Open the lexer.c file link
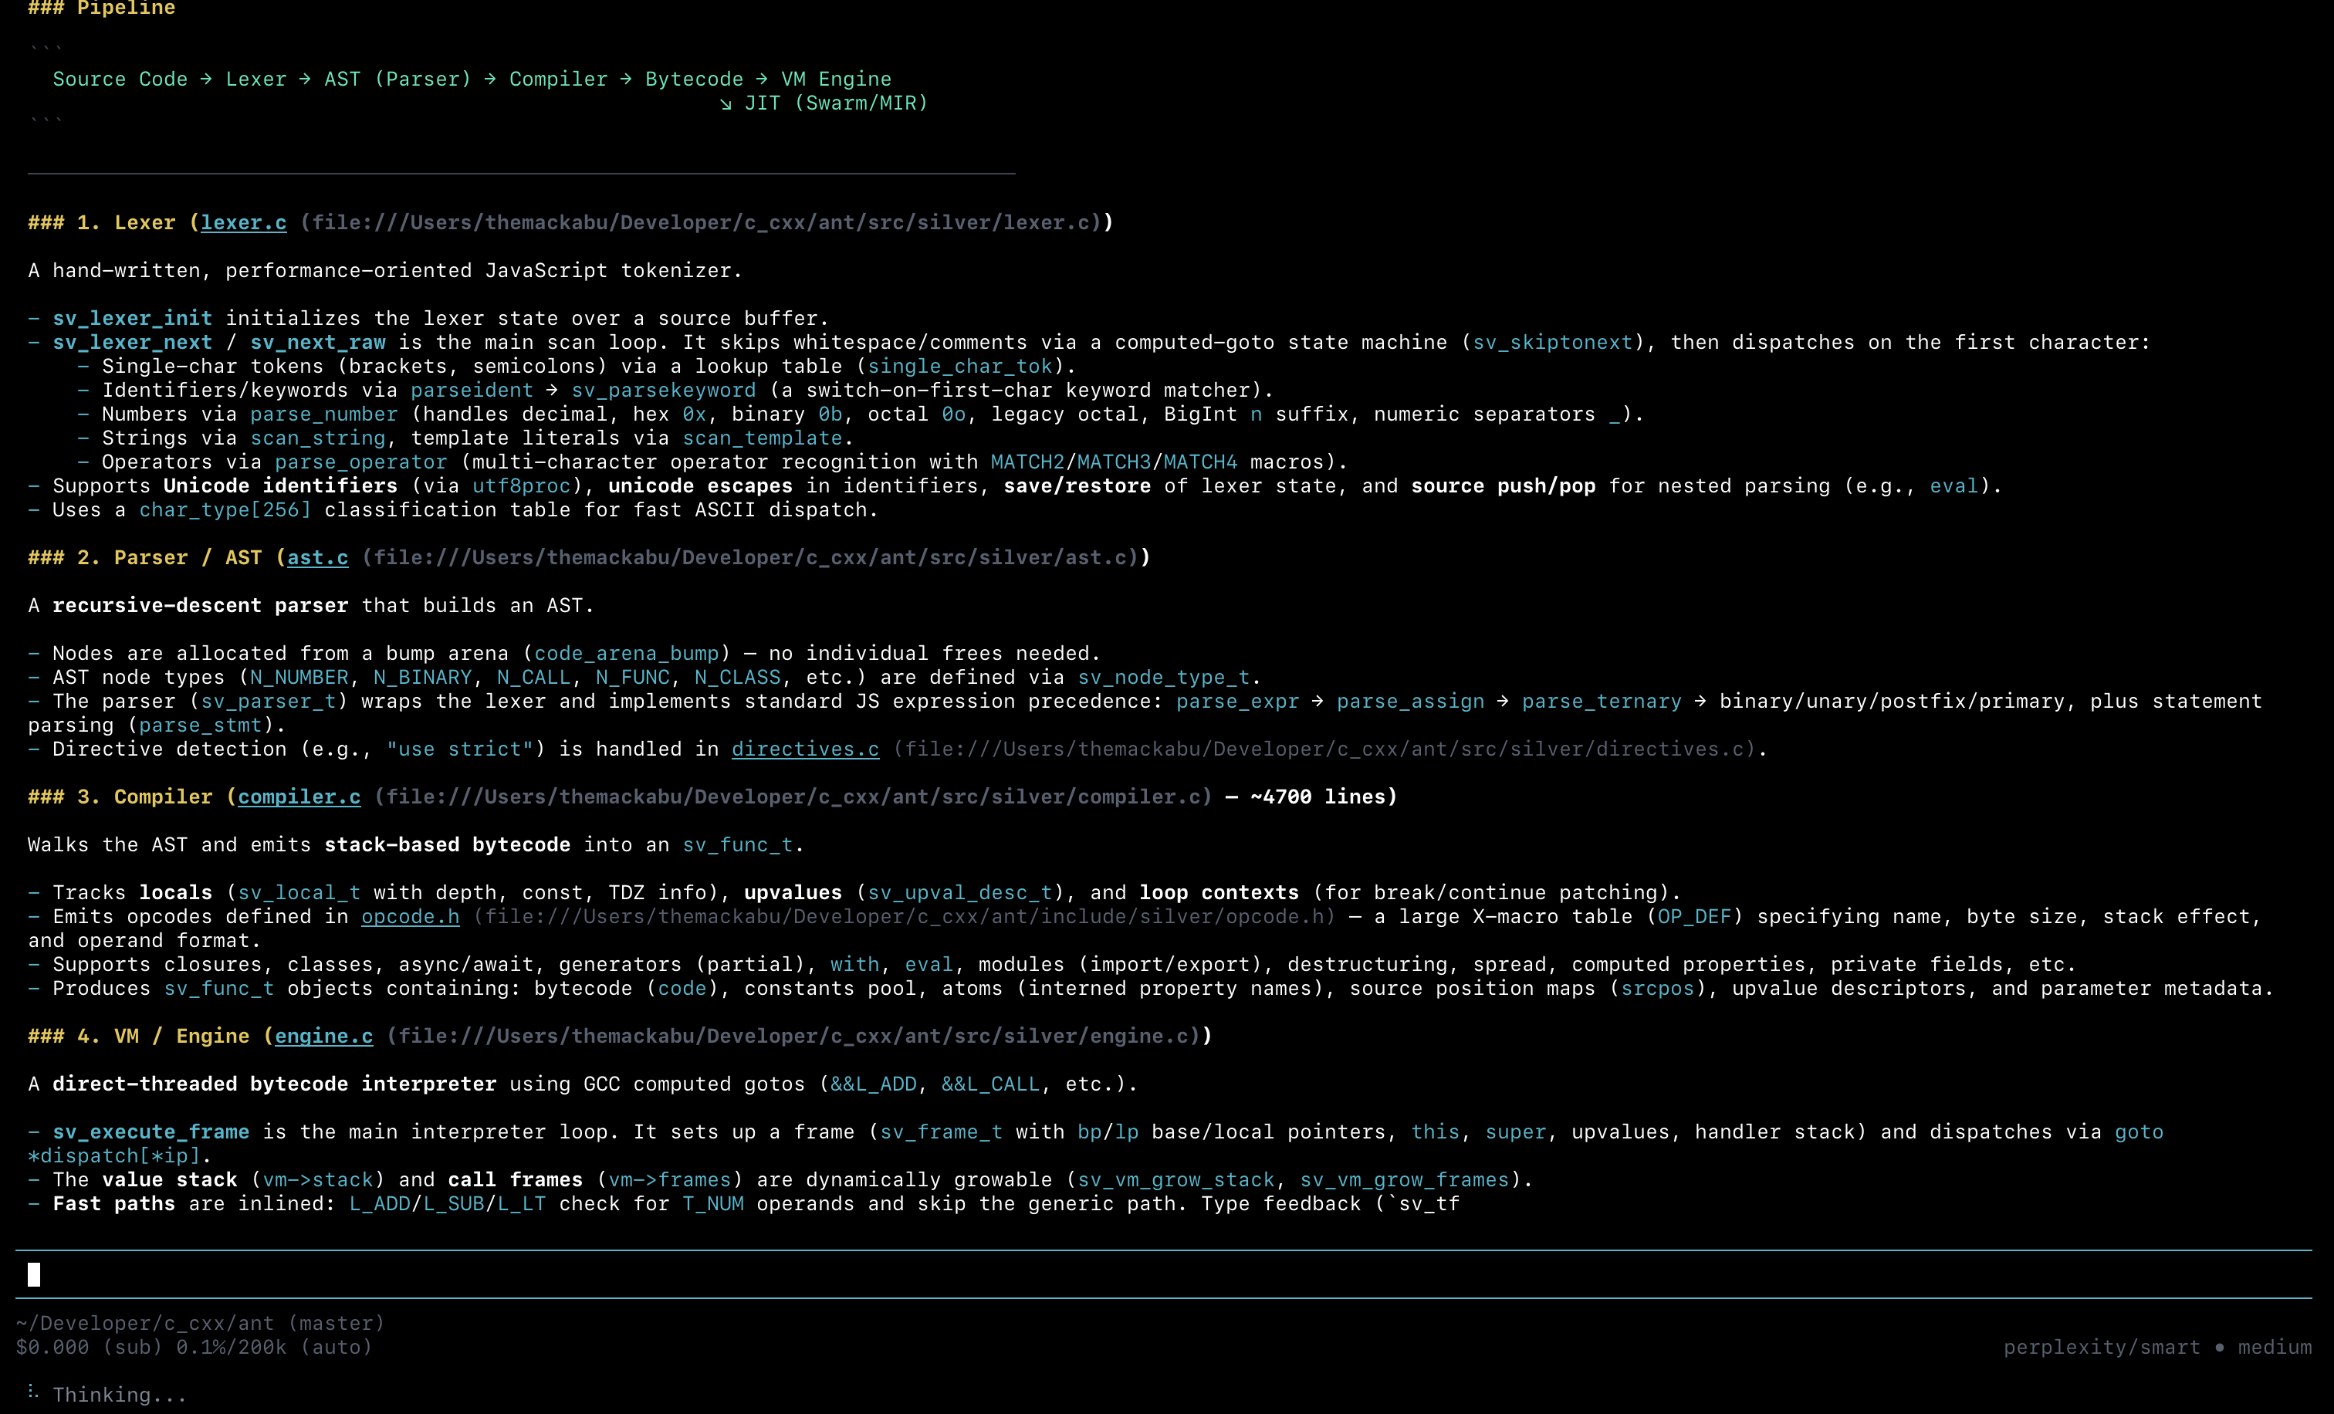 pos(243,222)
